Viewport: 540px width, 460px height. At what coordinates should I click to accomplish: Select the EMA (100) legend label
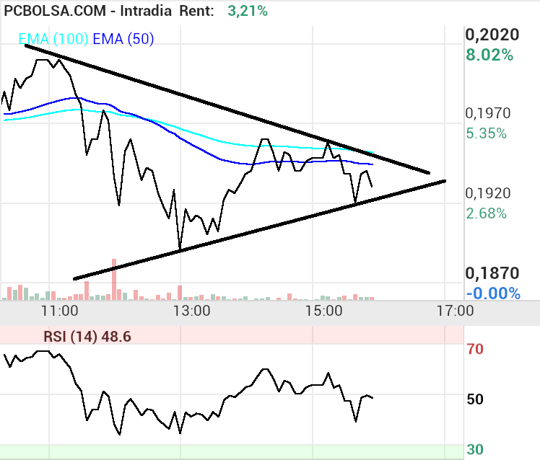pos(53,39)
